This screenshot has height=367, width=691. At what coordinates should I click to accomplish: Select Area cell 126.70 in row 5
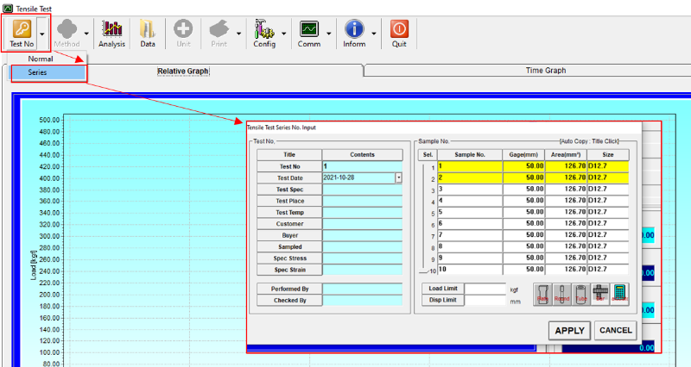click(x=566, y=212)
